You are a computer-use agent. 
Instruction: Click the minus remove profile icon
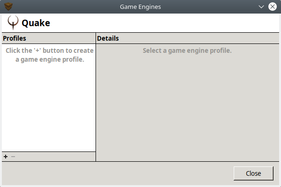tap(13, 157)
